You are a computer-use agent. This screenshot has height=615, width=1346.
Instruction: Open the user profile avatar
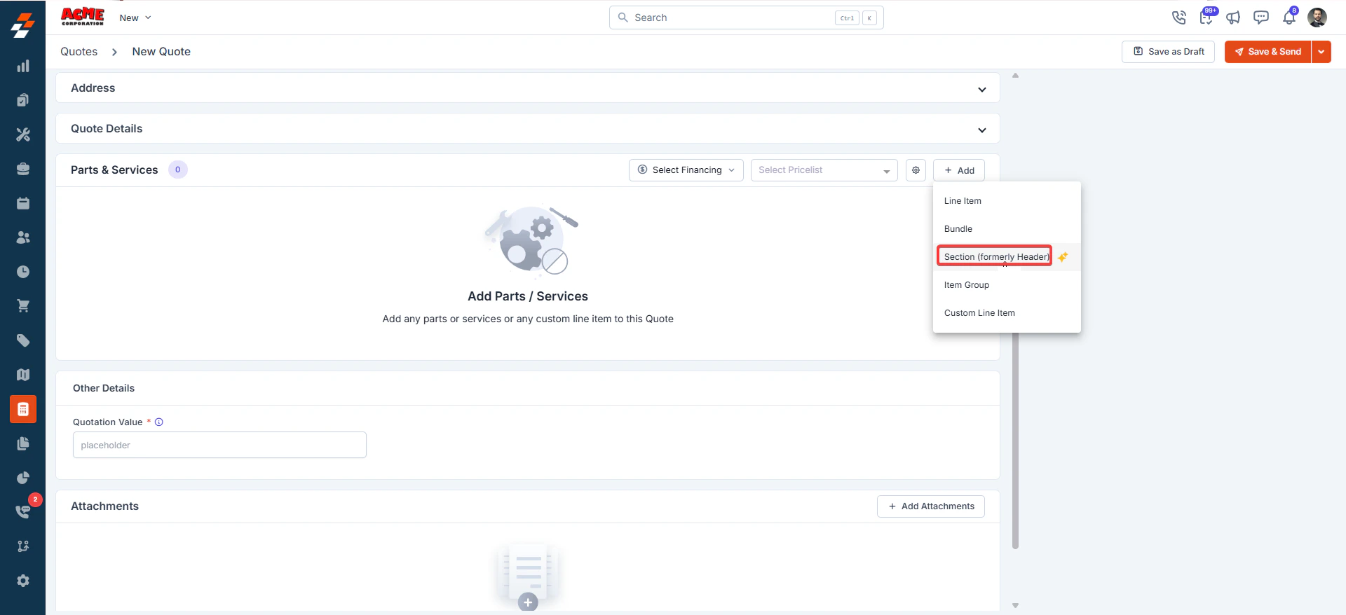(1317, 18)
